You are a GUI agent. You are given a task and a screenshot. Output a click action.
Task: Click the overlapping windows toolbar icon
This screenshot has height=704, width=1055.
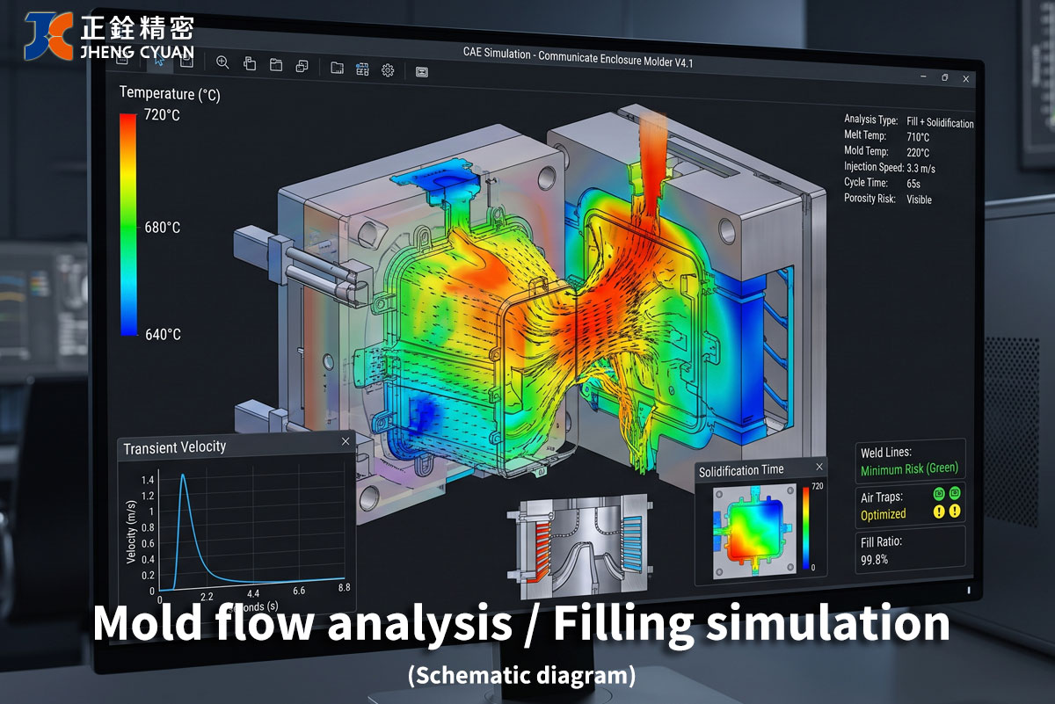point(302,66)
